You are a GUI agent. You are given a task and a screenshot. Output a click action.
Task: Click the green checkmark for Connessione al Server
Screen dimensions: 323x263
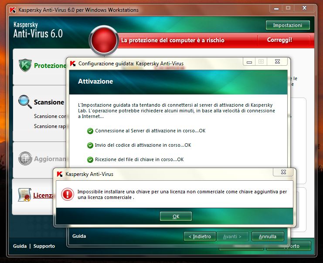tap(90, 131)
